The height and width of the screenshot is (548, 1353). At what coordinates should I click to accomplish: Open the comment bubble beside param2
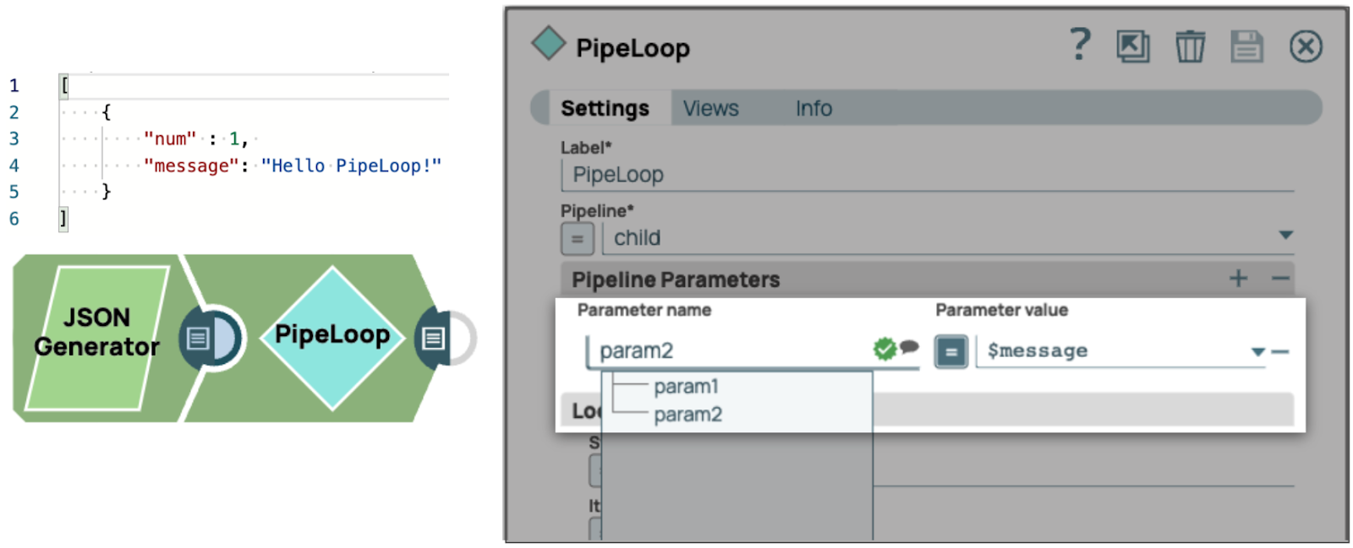point(910,346)
